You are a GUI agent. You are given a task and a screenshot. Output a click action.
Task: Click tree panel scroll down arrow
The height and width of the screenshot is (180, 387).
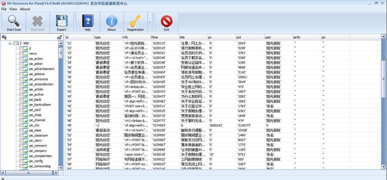click(61, 168)
